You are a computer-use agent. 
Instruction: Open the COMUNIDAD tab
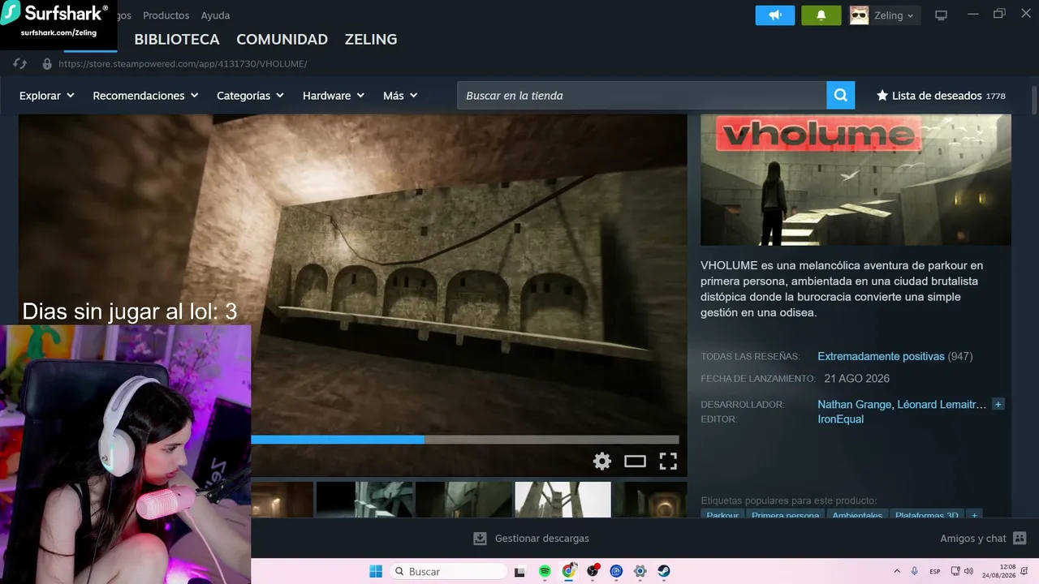click(x=282, y=39)
